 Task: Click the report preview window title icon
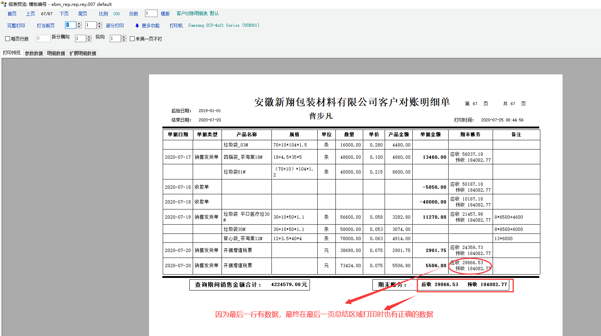[4, 4]
